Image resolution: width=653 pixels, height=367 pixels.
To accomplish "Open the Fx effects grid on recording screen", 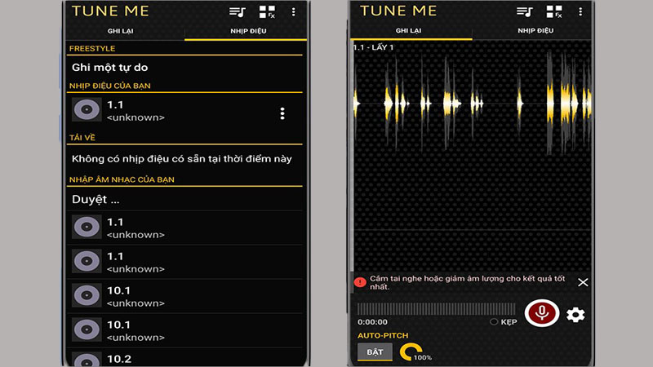I will pos(553,11).
